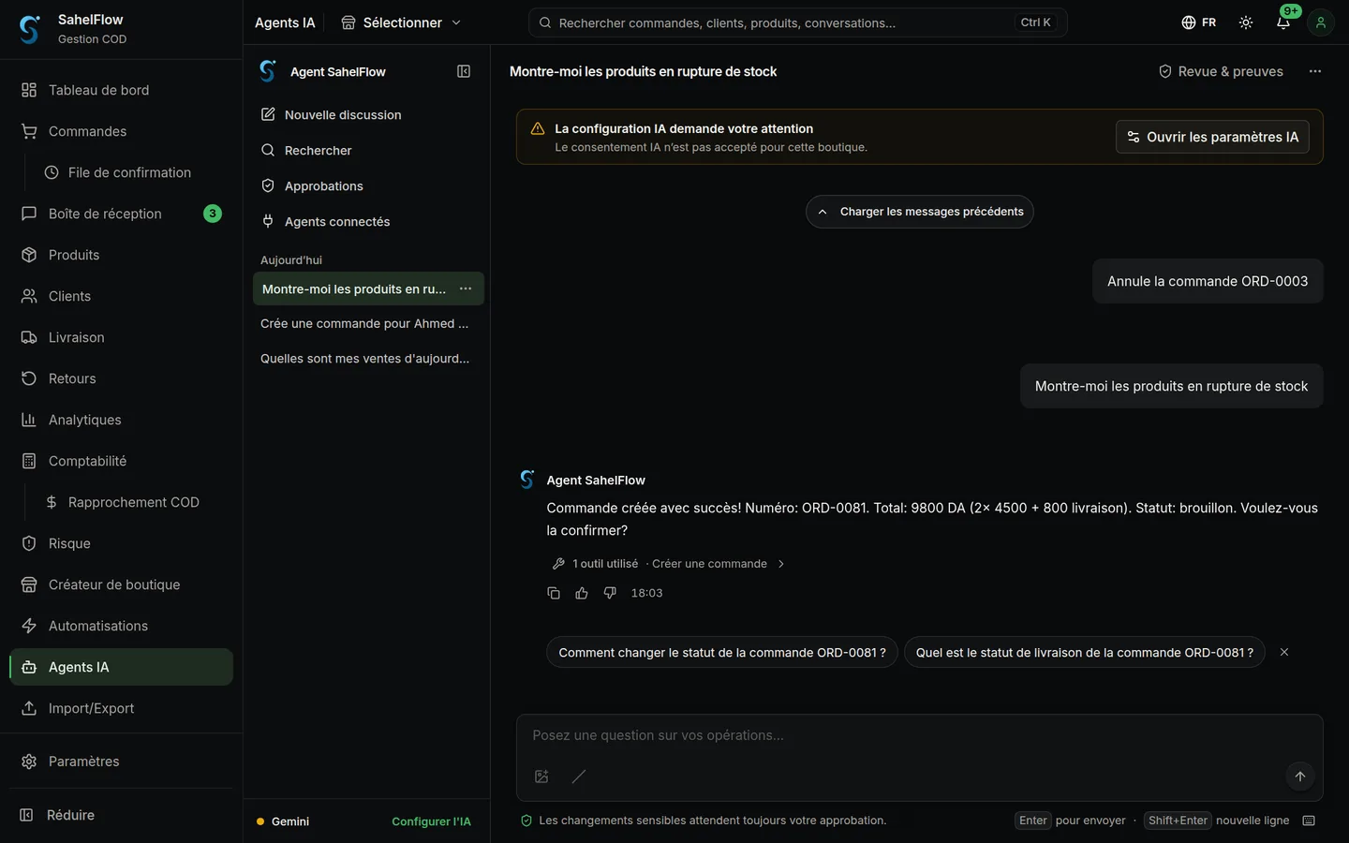Dismiss suggested questions with X
This screenshot has height=843, width=1349.
[x=1284, y=652]
